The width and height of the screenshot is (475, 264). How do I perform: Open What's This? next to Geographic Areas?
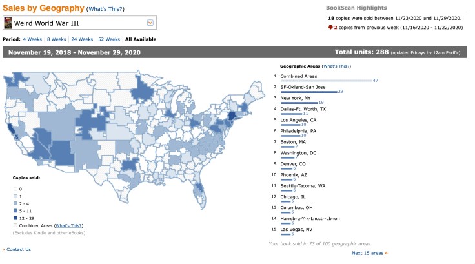point(338,66)
